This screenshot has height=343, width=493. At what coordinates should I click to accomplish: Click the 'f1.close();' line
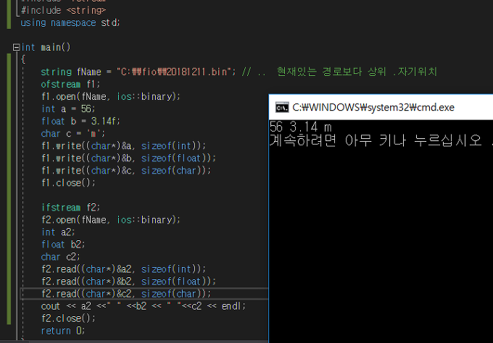68,182
